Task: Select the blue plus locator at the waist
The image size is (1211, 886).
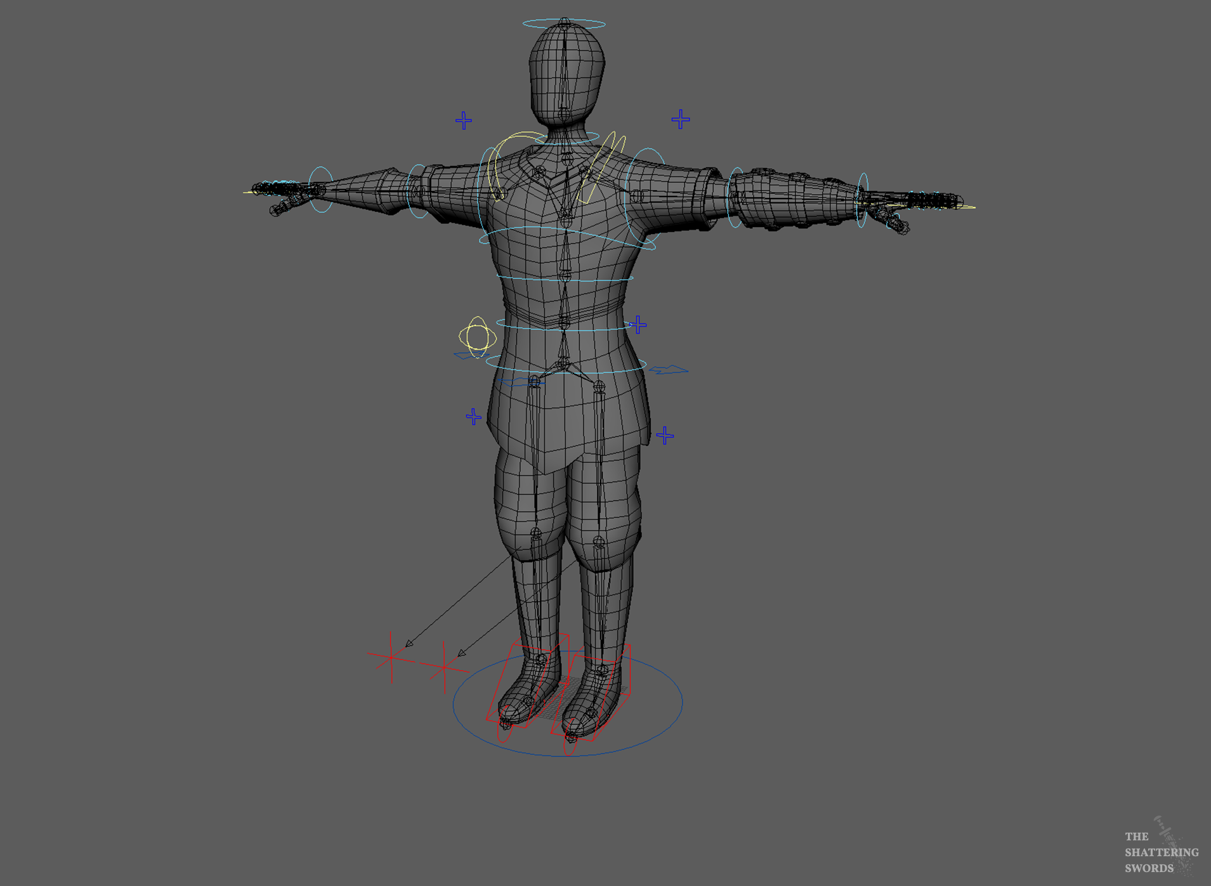Action: [x=638, y=325]
